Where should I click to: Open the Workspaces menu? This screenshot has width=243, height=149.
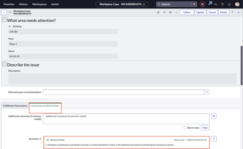39,4
